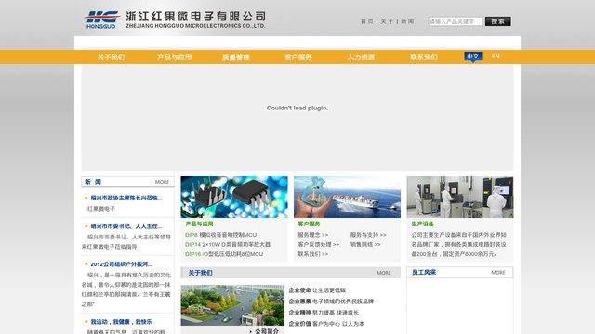Screen dimensions: 595x334
Task: Open the 人力资源 navigation menu item
Action: pyautogui.click(x=361, y=58)
